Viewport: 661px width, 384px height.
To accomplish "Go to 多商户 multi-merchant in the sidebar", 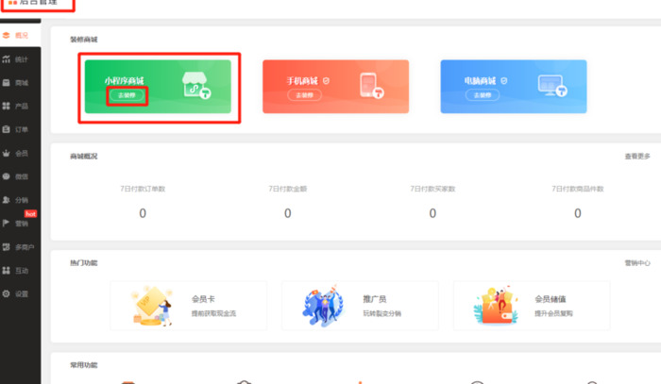I will click(25, 247).
